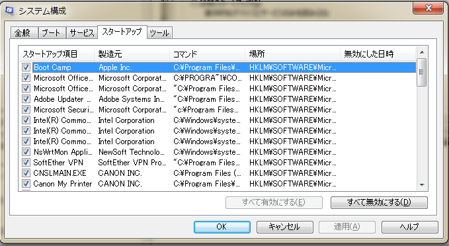Click the キャンセル button
This screenshot has height=246, width=449.
coord(284,227)
